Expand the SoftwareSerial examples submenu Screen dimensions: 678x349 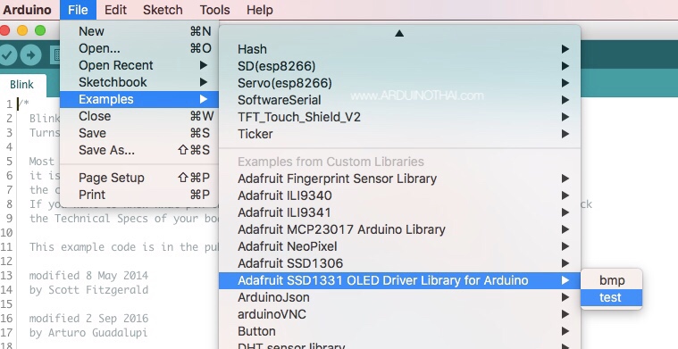pos(400,100)
